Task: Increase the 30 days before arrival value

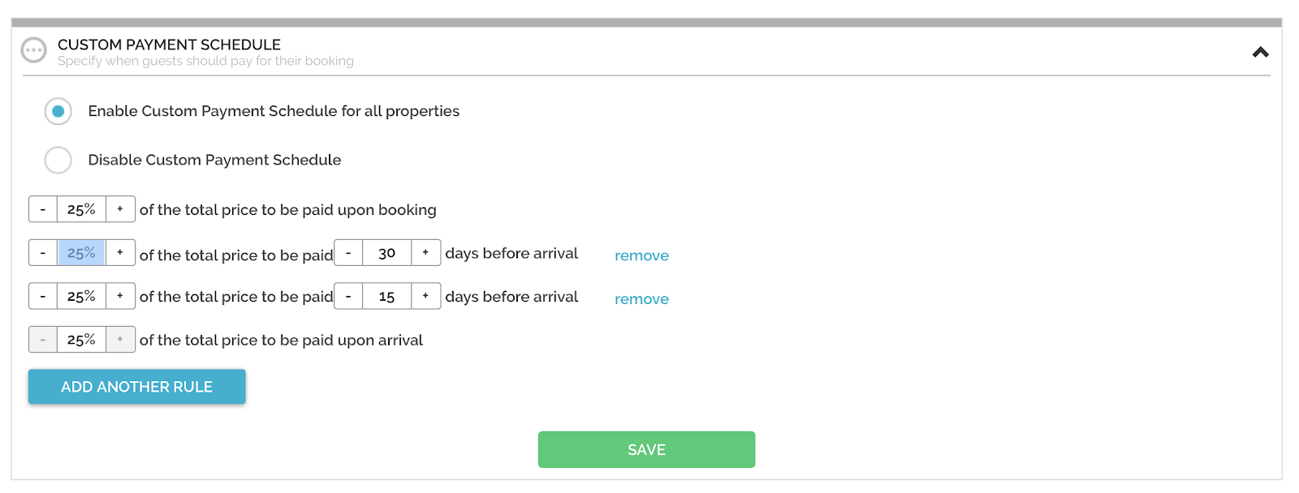Action: [425, 253]
